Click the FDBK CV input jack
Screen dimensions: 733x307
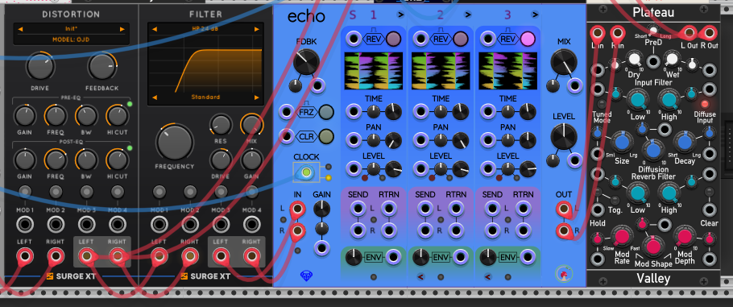317,85
